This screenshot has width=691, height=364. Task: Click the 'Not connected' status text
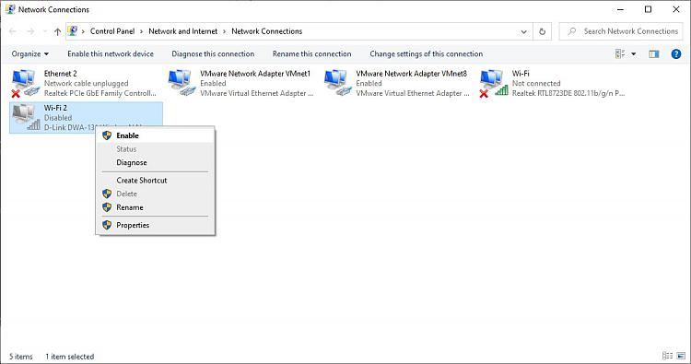click(536, 83)
